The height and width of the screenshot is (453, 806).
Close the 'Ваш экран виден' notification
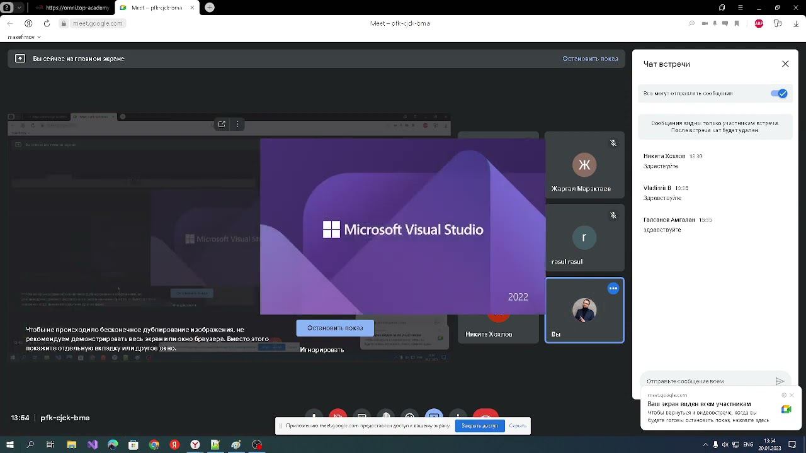coord(792,395)
